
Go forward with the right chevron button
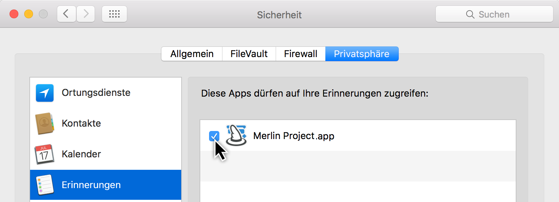86,14
